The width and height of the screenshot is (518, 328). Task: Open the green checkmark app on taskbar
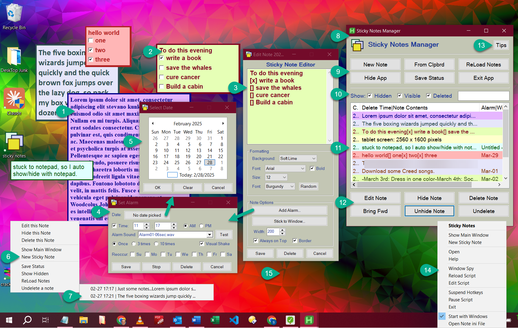coord(290,320)
